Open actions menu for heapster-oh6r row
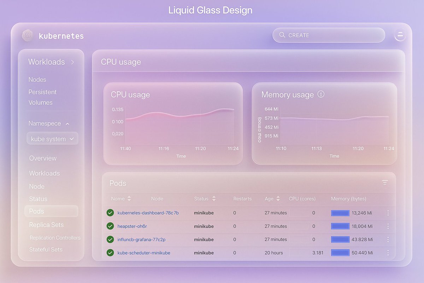 [x=388, y=226]
